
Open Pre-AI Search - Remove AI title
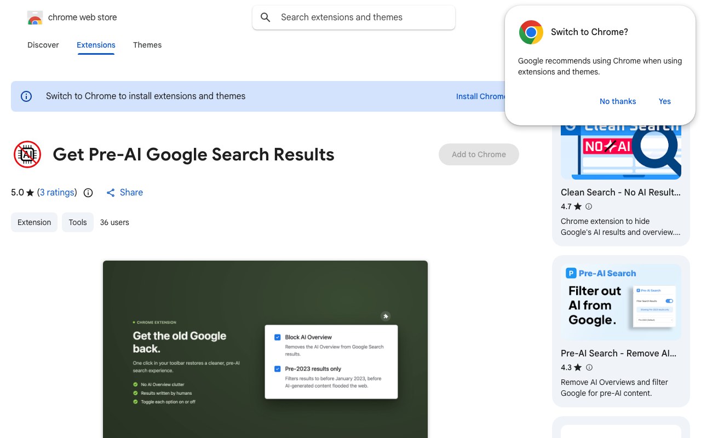[x=619, y=353]
